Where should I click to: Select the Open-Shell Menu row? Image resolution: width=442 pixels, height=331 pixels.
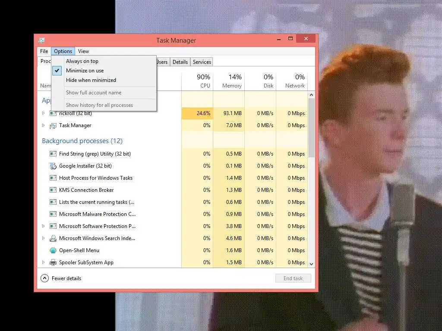(173, 250)
